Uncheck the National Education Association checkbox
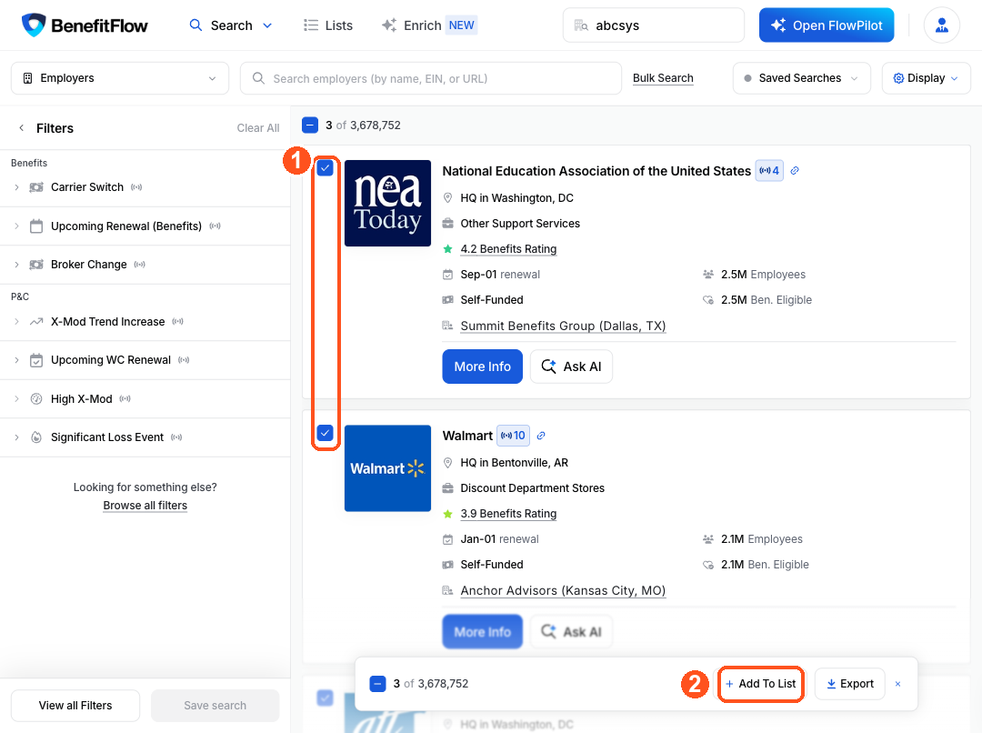 [325, 168]
